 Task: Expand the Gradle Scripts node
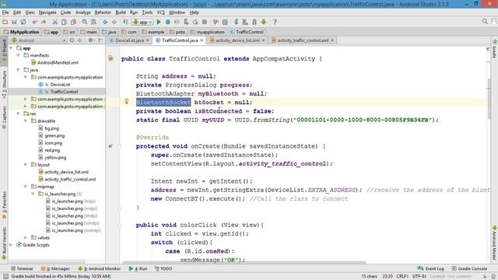click(12, 245)
